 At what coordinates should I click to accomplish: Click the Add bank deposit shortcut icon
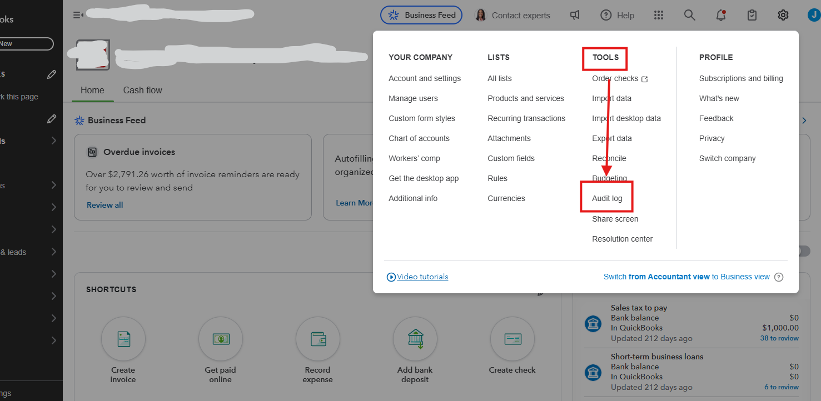[x=415, y=339]
